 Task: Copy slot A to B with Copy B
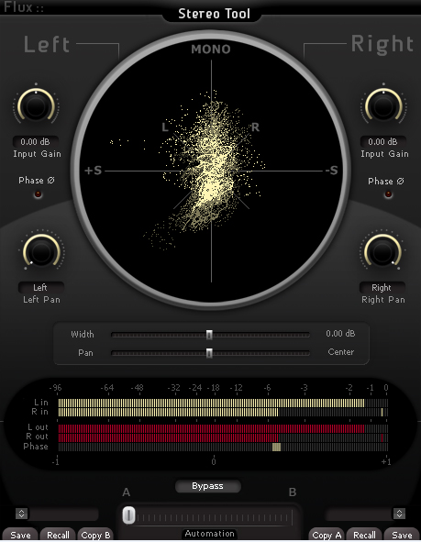click(95, 535)
